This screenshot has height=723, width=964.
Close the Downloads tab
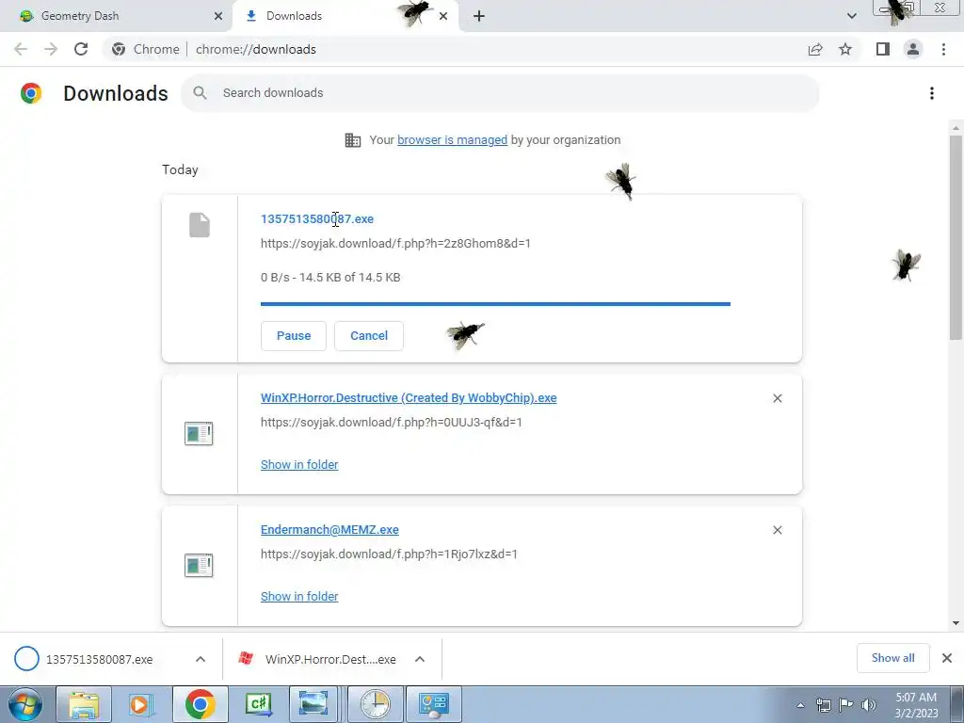coord(443,16)
